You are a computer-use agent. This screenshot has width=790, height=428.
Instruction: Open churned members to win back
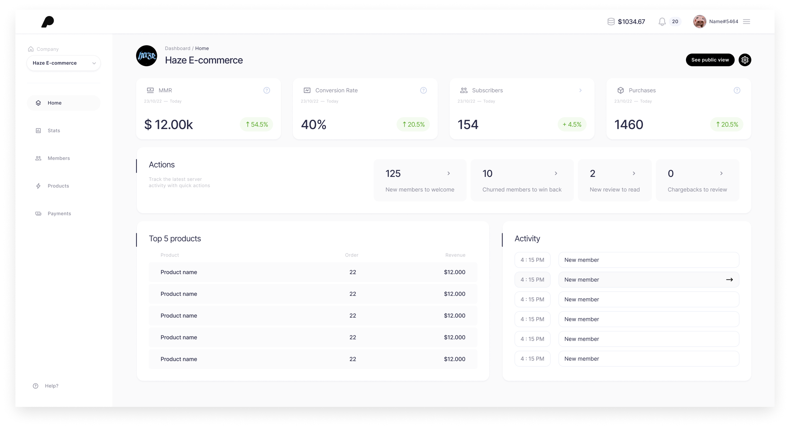click(556, 173)
